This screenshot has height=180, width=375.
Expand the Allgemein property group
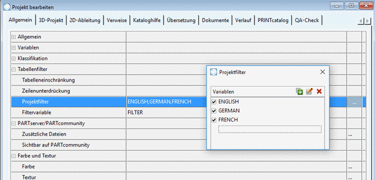(13, 37)
